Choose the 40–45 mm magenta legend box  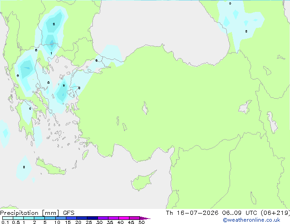click(x=124, y=218)
